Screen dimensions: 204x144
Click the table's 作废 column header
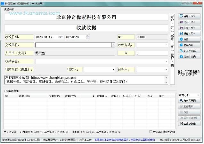[152, 96]
